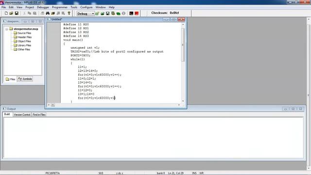Click the Open Project green folder icon
The height and width of the screenshot is (175, 311).
103,14
